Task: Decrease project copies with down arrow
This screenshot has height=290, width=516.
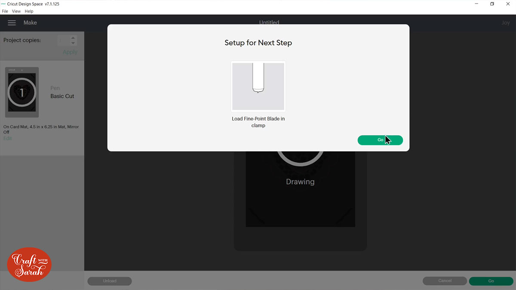Action: [x=73, y=43]
